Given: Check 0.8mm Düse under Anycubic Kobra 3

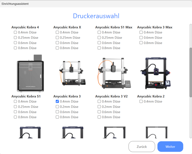Looking at the screenshot, I should (57, 117).
